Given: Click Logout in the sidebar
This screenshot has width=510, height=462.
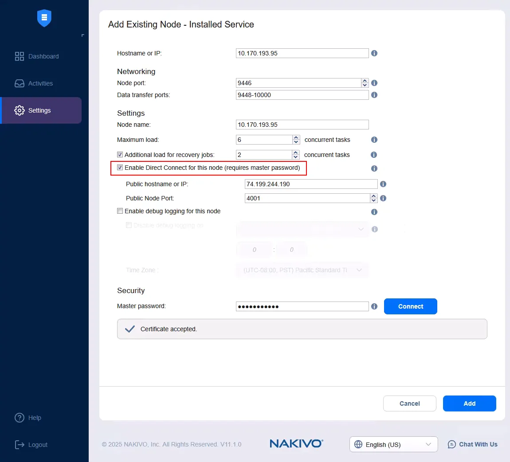Looking at the screenshot, I should point(31,444).
